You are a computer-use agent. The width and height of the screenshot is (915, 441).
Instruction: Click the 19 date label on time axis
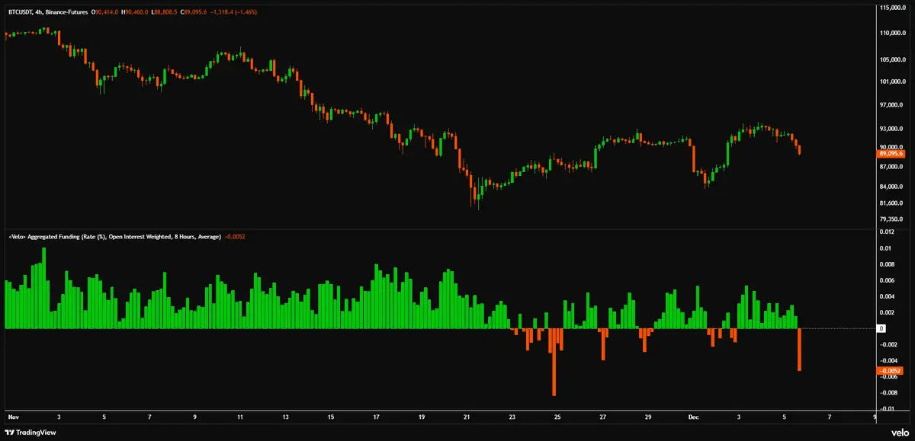click(x=422, y=417)
